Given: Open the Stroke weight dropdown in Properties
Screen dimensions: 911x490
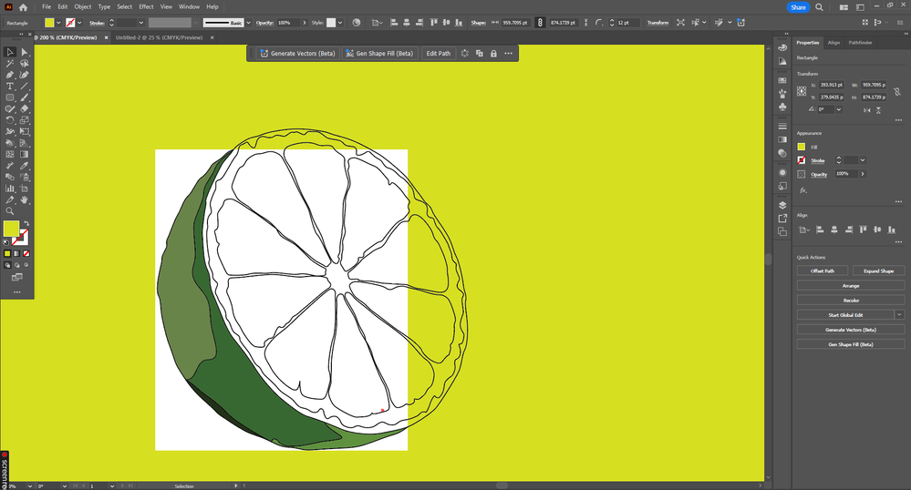Looking at the screenshot, I should 863,160.
